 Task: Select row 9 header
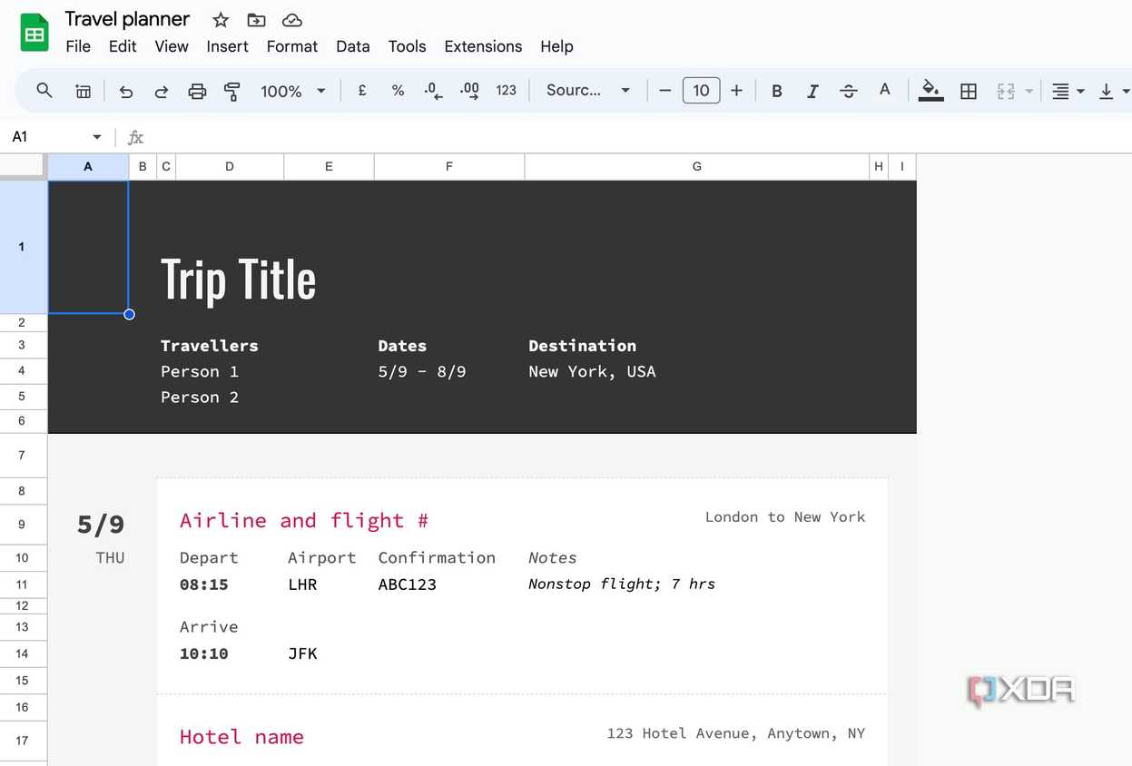pyautogui.click(x=24, y=525)
